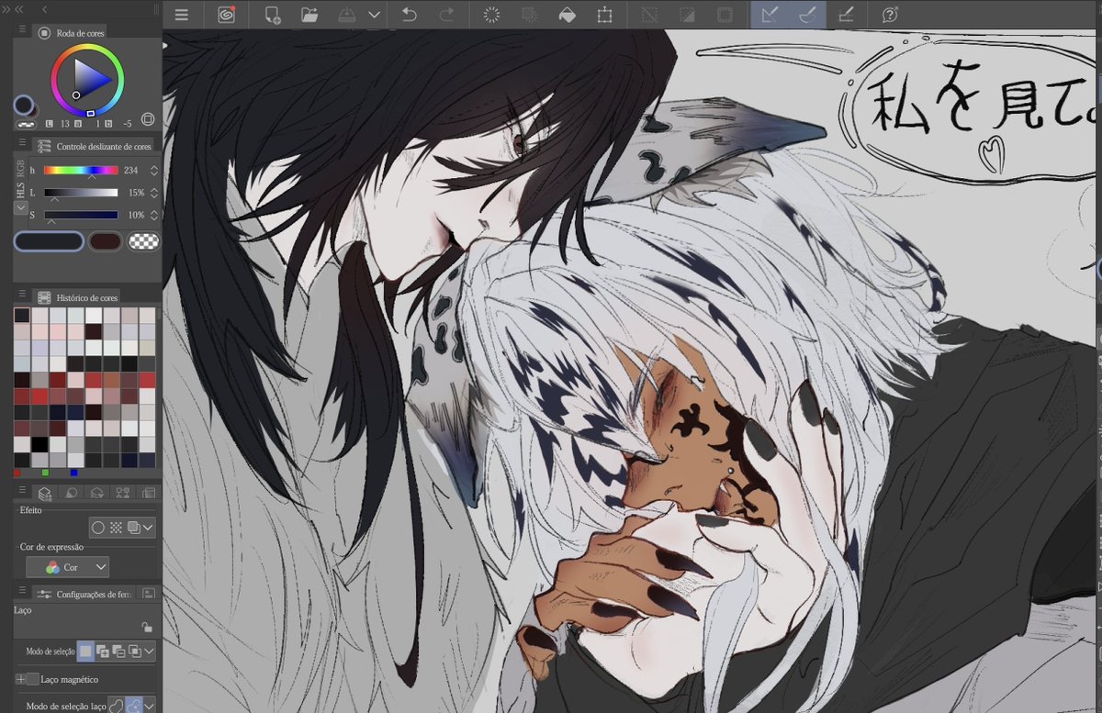Select the dark red sub color pill
This screenshot has height=713, width=1102.
click(106, 241)
